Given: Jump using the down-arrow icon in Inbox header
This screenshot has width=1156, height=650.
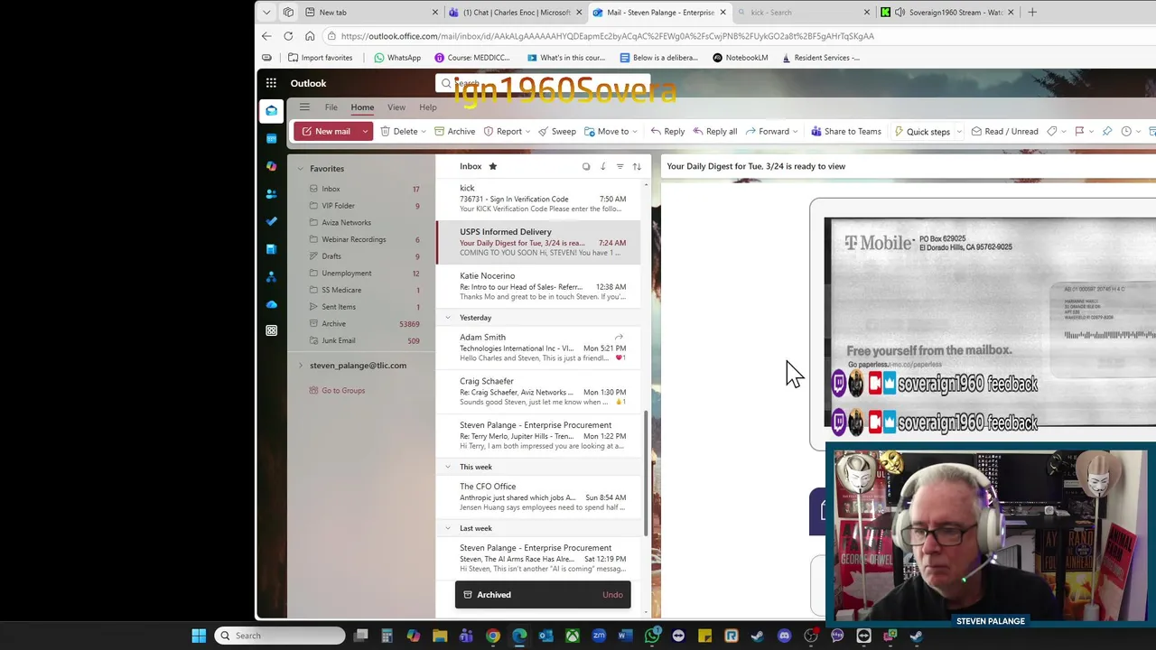Looking at the screenshot, I should [x=603, y=166].
